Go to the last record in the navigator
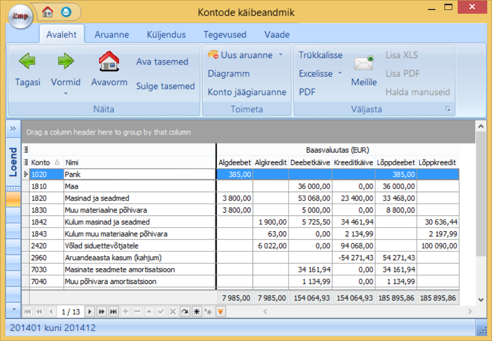This screenshot has width=492, height=341. [113, 312]
